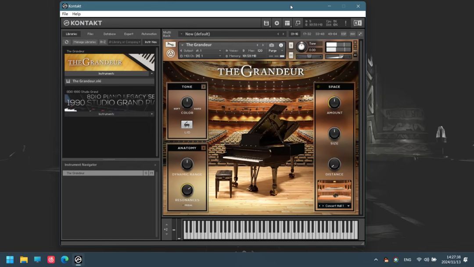
Task: Click the wrench edit instrument icon
Action: point(170,45)
